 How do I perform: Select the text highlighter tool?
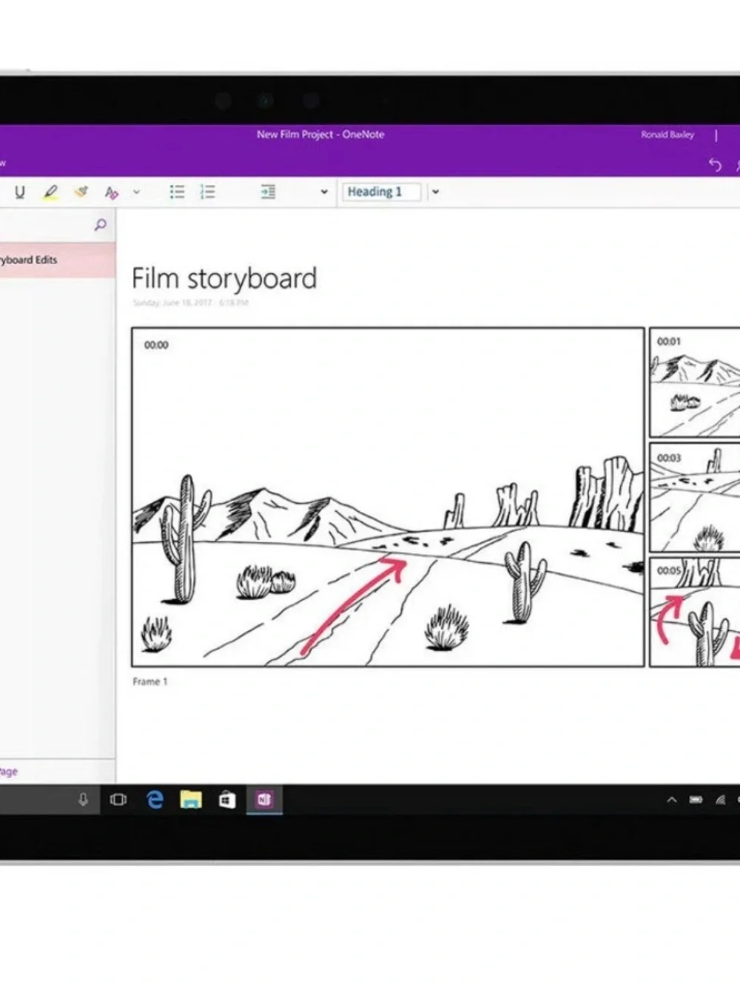click(50, 192)
